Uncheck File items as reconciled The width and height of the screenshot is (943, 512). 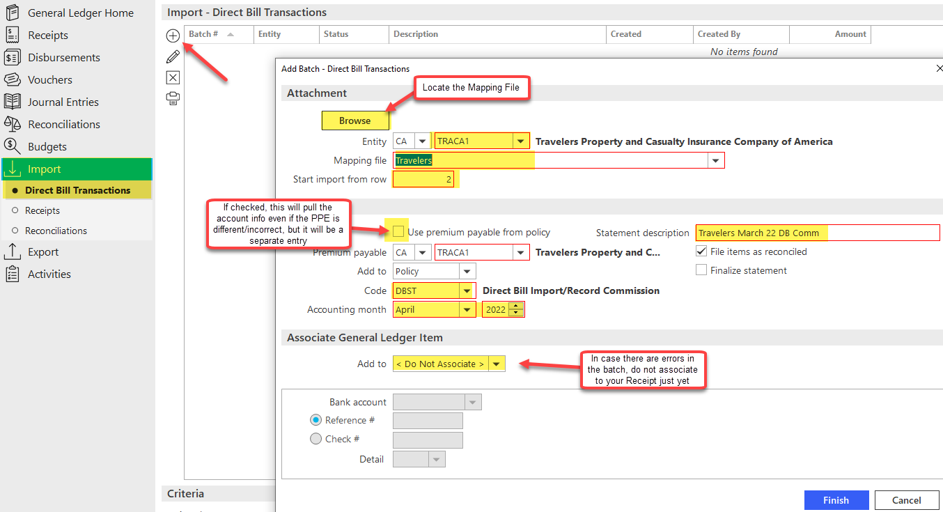coord(701,251)
